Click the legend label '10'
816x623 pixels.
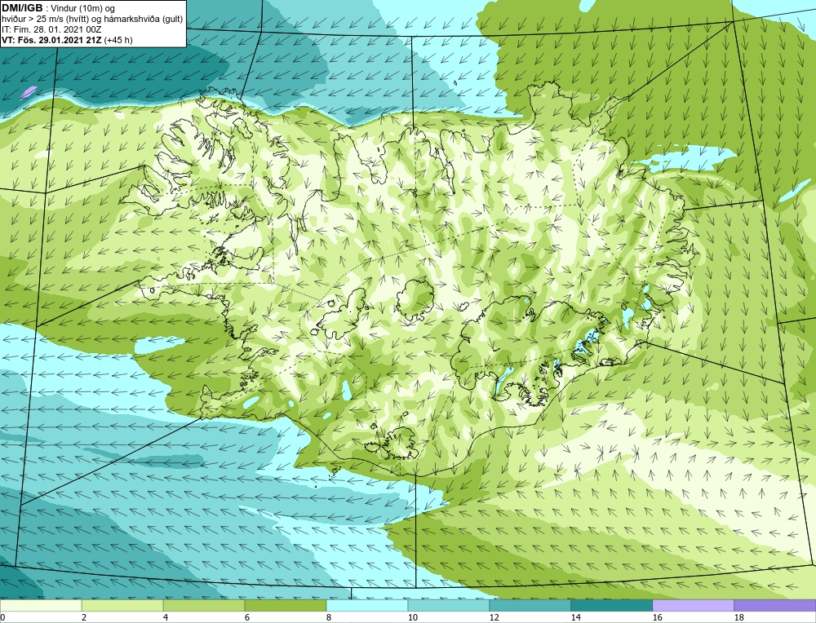[x=413, y=617]
